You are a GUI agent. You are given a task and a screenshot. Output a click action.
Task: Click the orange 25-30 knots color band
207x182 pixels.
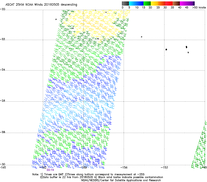click(162, 3)
